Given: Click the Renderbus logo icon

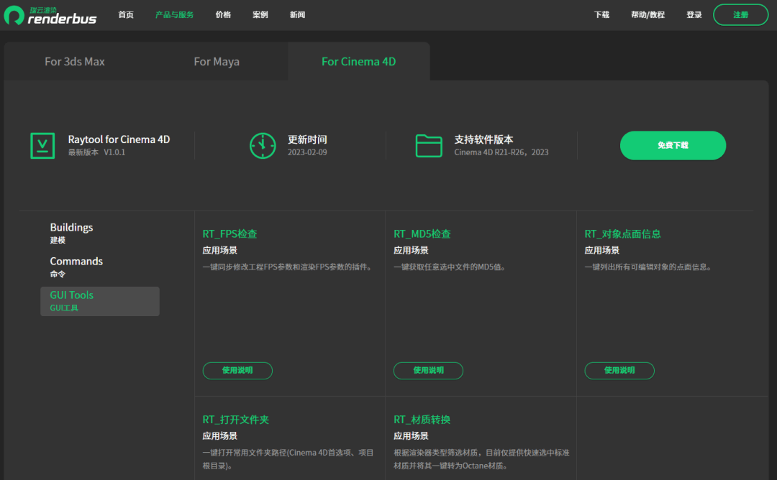Looking at the screenshot, I should (x=14, y=15).
